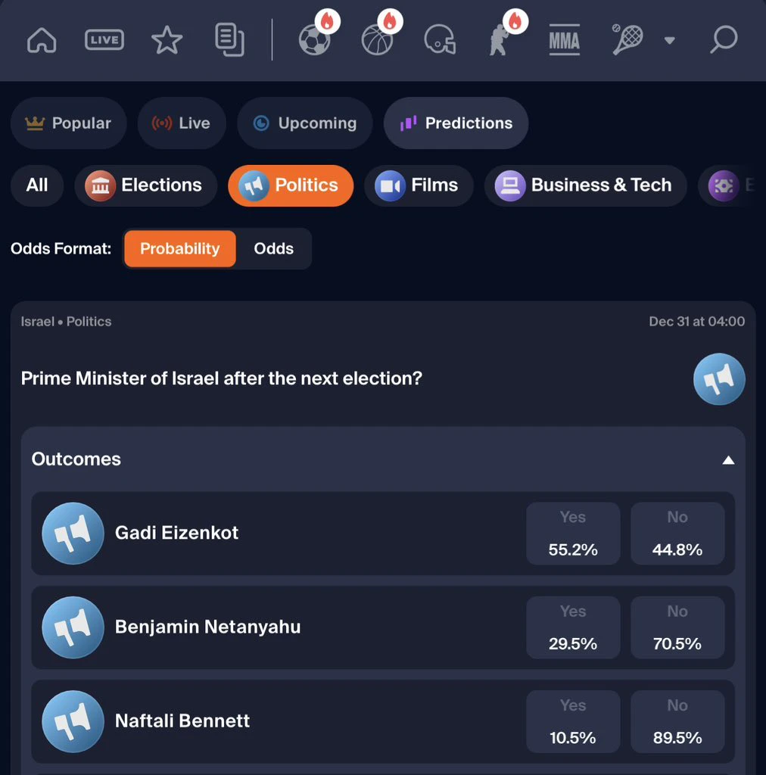Switch to the Upcoming tab
The image size is (766, 775).
pos(305,123)
